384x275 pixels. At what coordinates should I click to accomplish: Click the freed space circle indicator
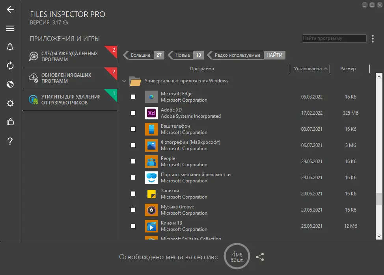[x=237, y=256]
